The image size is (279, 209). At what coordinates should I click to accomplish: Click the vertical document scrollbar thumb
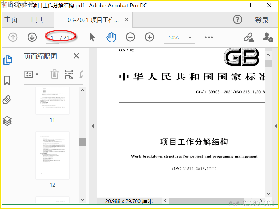point(268,63)
